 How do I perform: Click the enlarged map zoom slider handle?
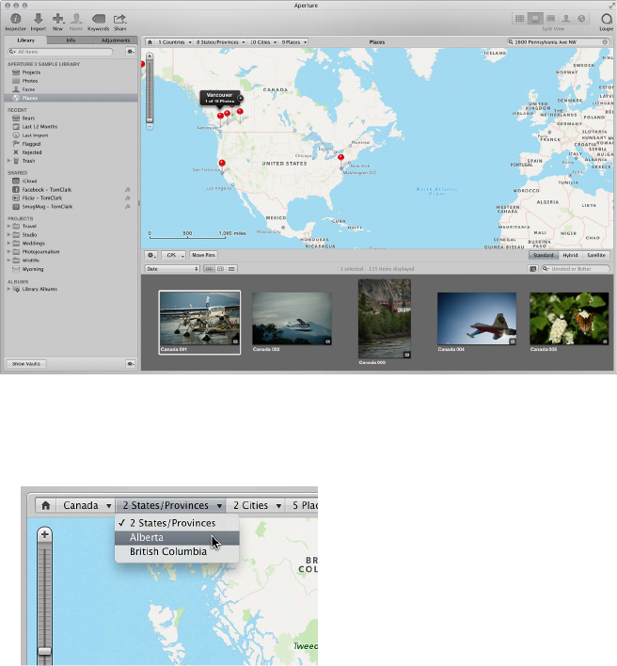coord(44,651)
